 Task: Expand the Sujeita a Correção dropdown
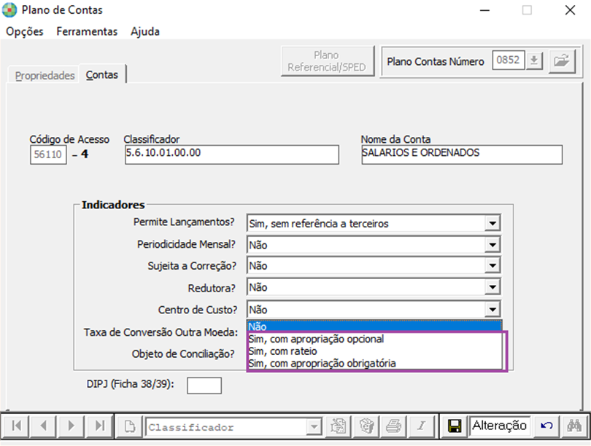pos(492,266)
